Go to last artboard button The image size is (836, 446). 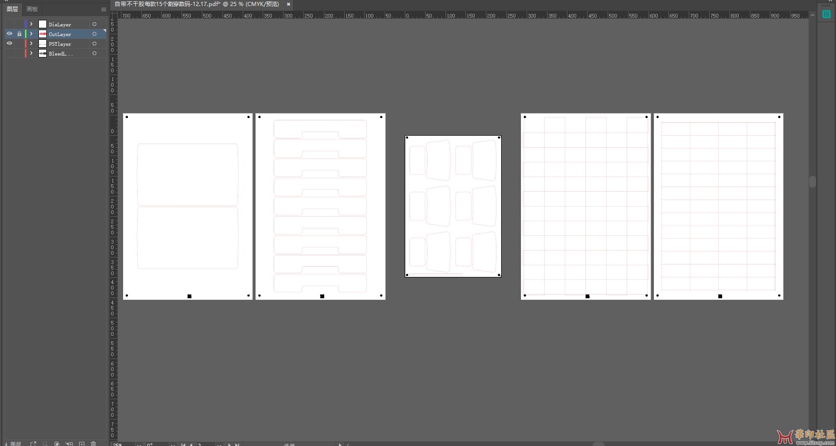(237, 444)
